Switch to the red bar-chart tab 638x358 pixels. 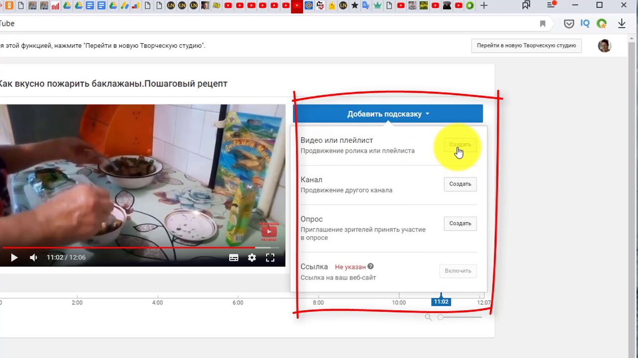[x=55, y=5]
